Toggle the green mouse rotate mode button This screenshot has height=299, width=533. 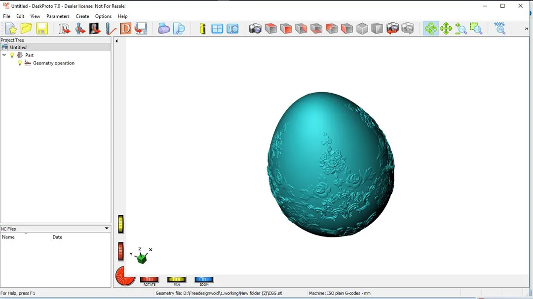tap(430, 29)
